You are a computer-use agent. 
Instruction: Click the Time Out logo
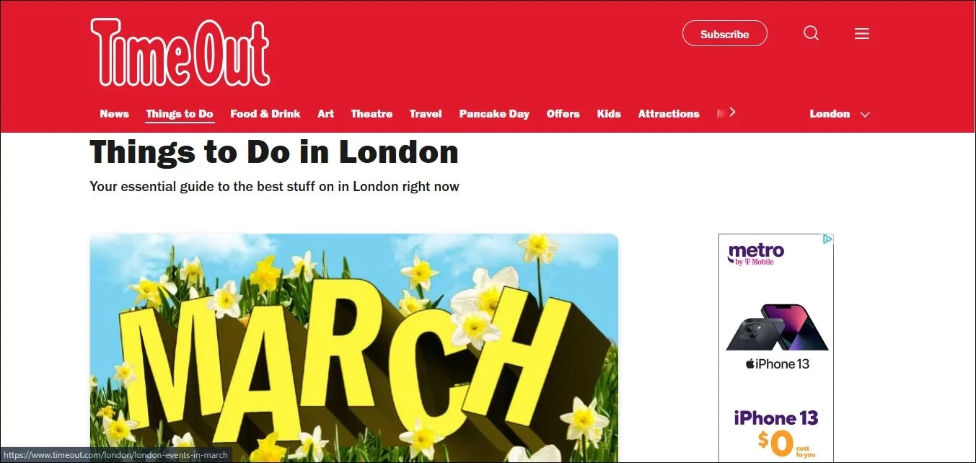click(x=180, y=53)
